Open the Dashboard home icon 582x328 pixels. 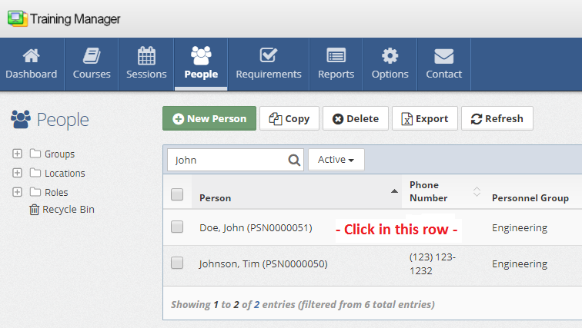(31, 56)
